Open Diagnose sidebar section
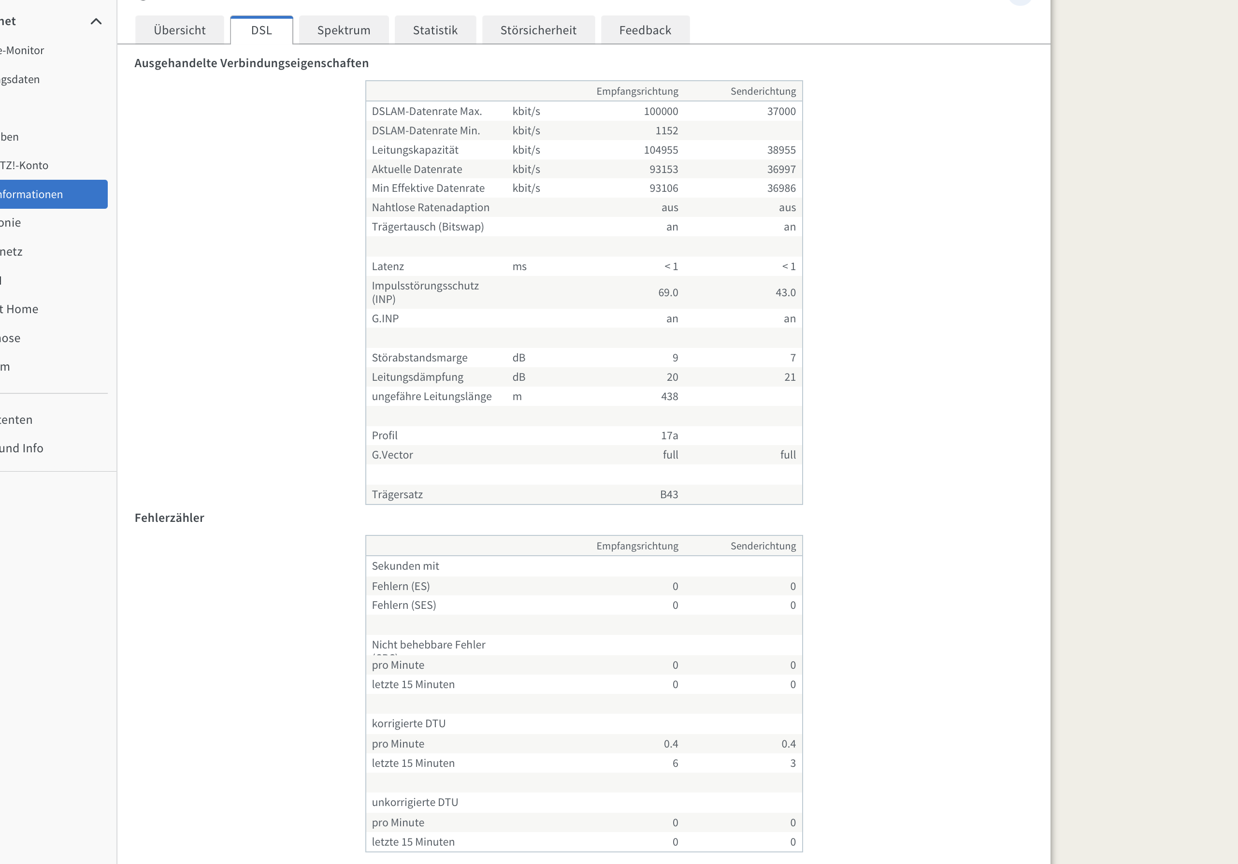The image size is (1238, 864). click(x=11, y=338)
